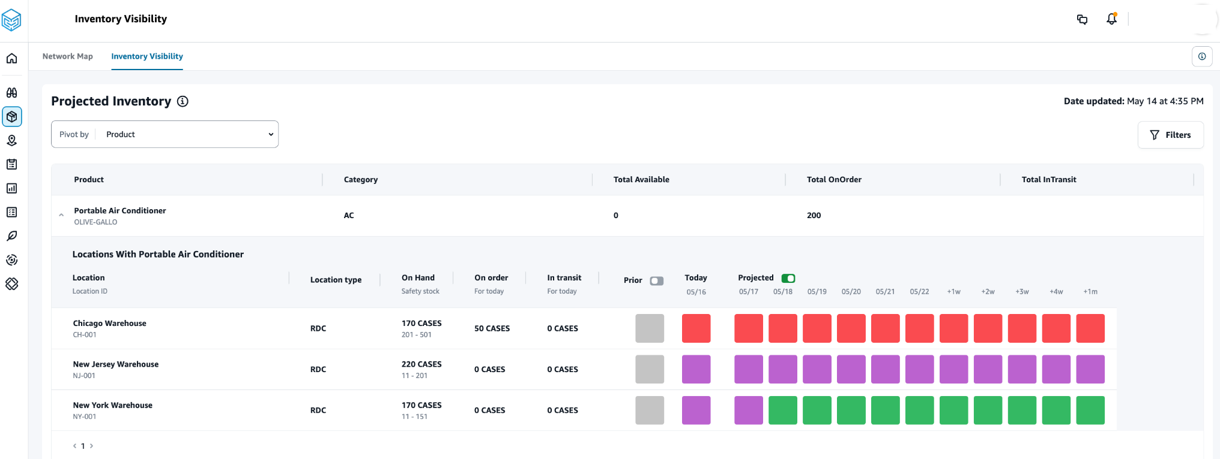Click New York Warehouse green +1m square
The image size is (1220, 459).
(1090, 410)
